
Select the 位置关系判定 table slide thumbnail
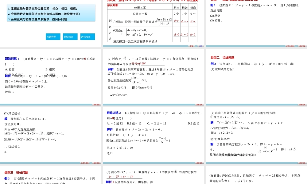point(153,23)
